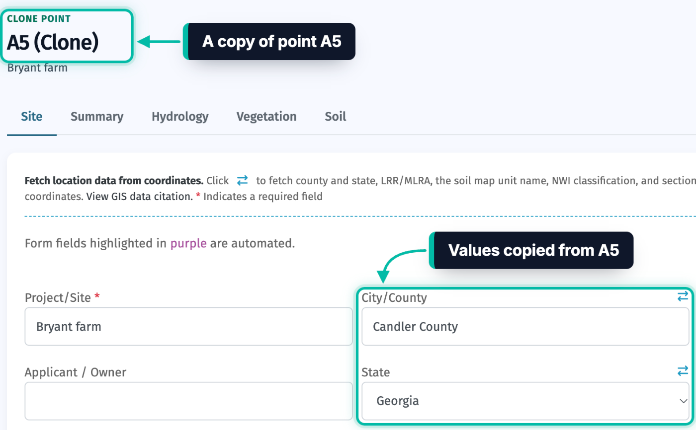Click the Project/Site input field
The image size is (696, 430).
coord(189,326)
